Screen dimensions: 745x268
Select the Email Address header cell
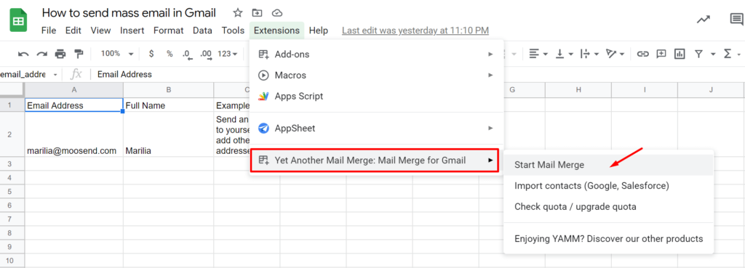tap(73, 105)
